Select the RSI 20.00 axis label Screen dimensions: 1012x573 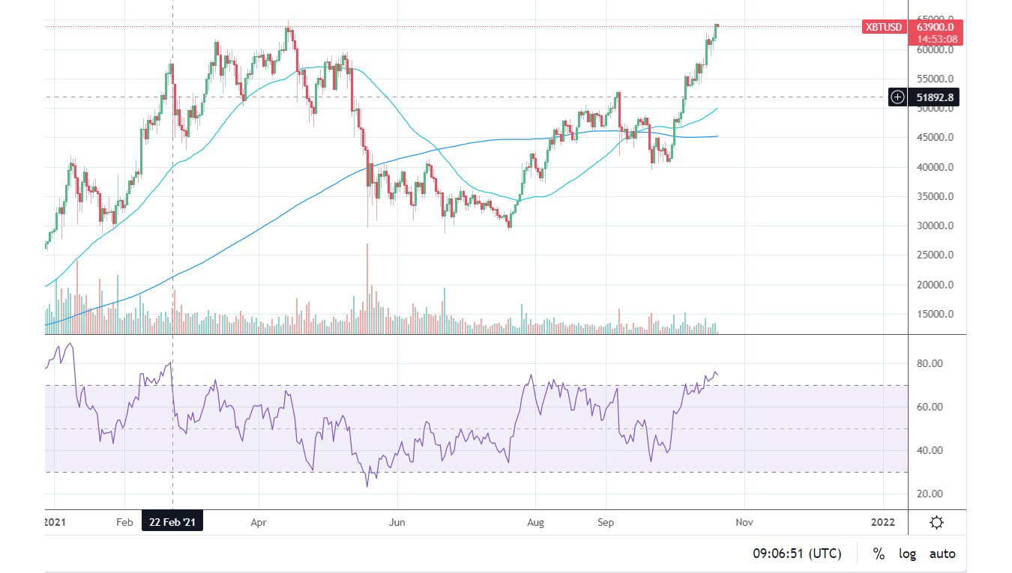(x=930, y=494)
